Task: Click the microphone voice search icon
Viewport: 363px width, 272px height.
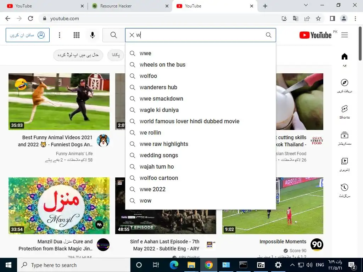Action: point(93,35)
